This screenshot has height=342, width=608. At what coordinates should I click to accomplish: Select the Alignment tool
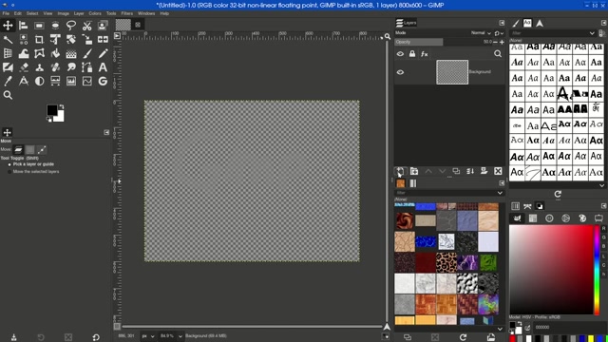click(x=23, y=26)
